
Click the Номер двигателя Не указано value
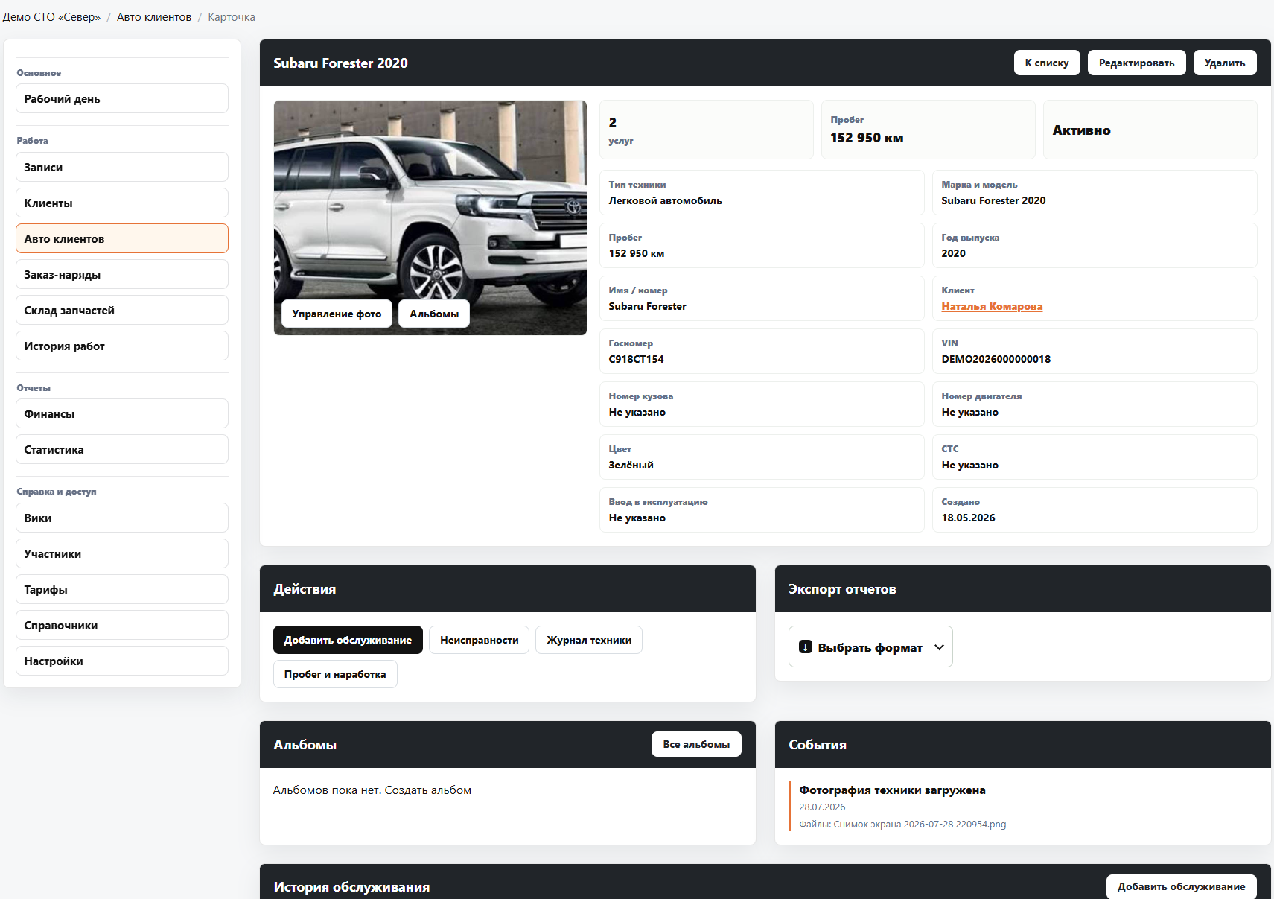[969, 412]
